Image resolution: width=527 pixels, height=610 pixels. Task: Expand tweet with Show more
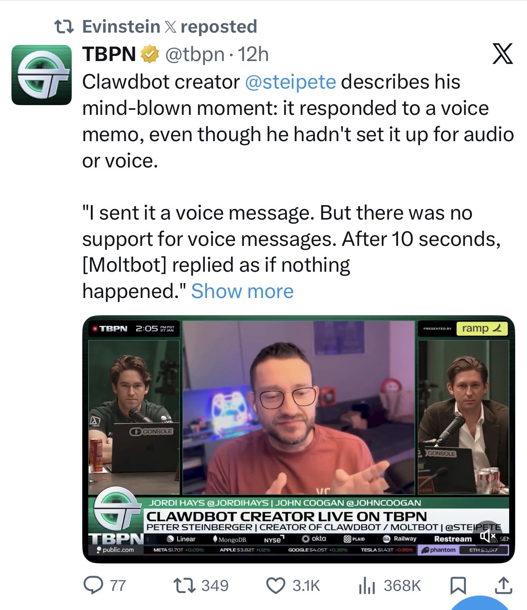(242, 291)
